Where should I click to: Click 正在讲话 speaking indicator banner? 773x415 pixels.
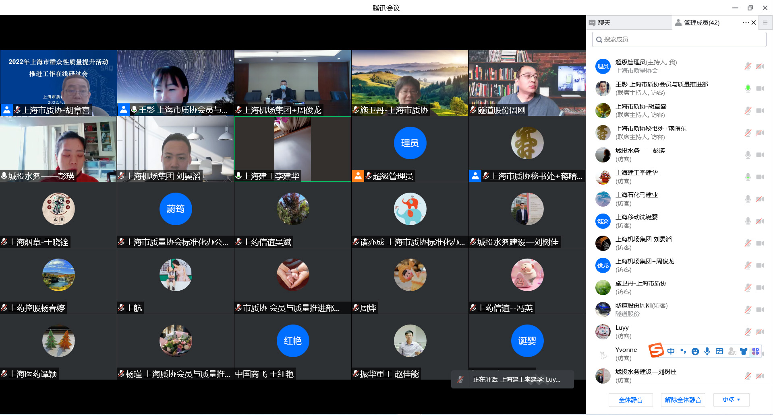[512, 380]
